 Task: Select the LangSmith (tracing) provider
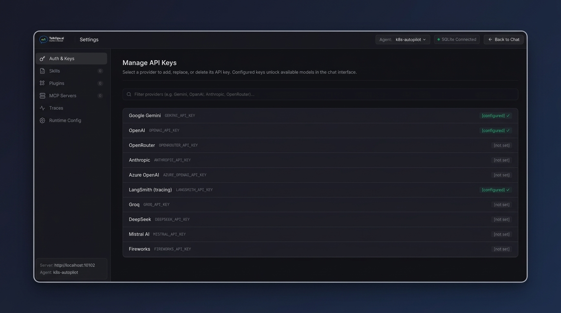[320, 190]
